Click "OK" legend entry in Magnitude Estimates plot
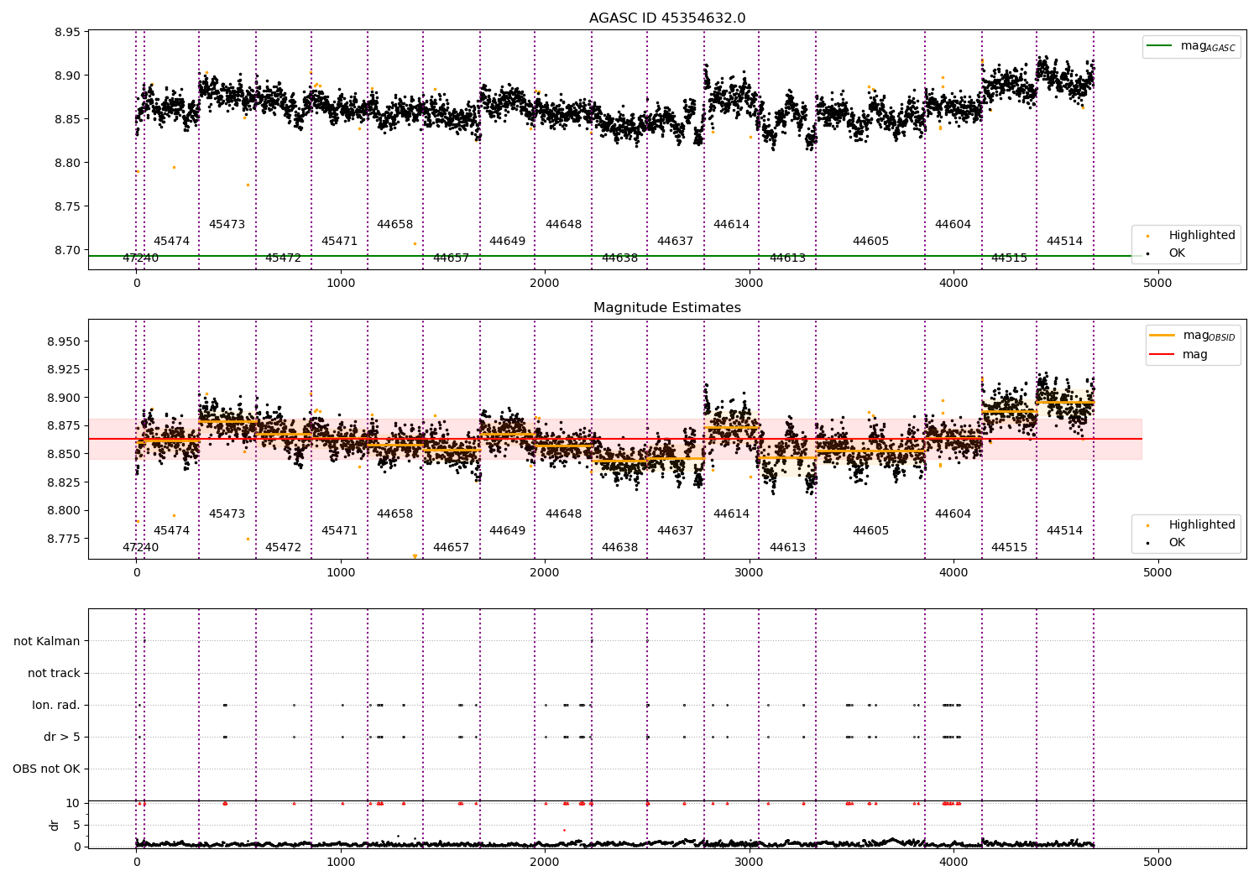This screenshot has height=881, width=1259. (1177, 542)
